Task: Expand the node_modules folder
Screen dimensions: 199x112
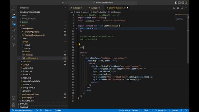Action: 29,19
